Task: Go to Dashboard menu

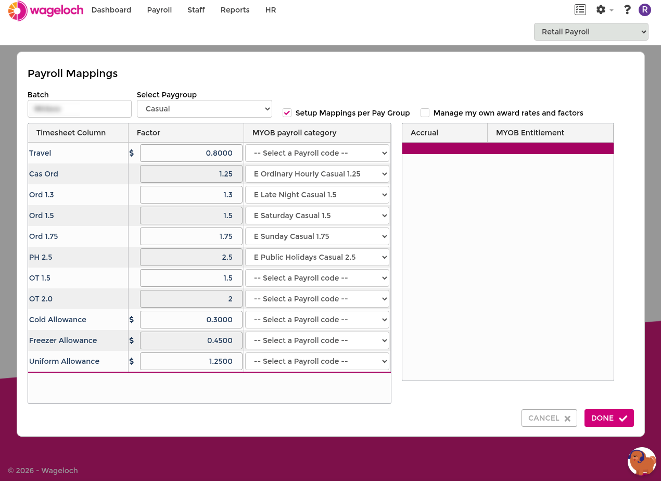Action: pos(111,10)
